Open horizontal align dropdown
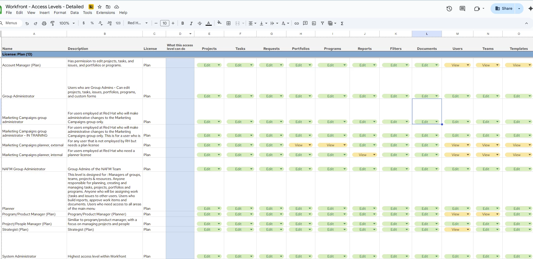 [x=252, y=23]
